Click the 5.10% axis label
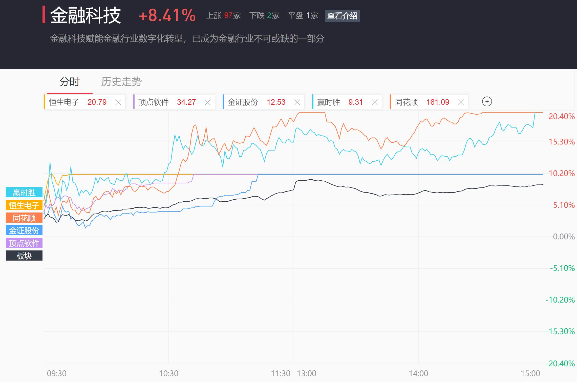 click(x=564, y=205)
